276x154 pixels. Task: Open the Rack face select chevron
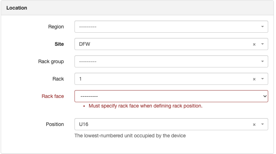pyautogui.click(x=265, y=96)
